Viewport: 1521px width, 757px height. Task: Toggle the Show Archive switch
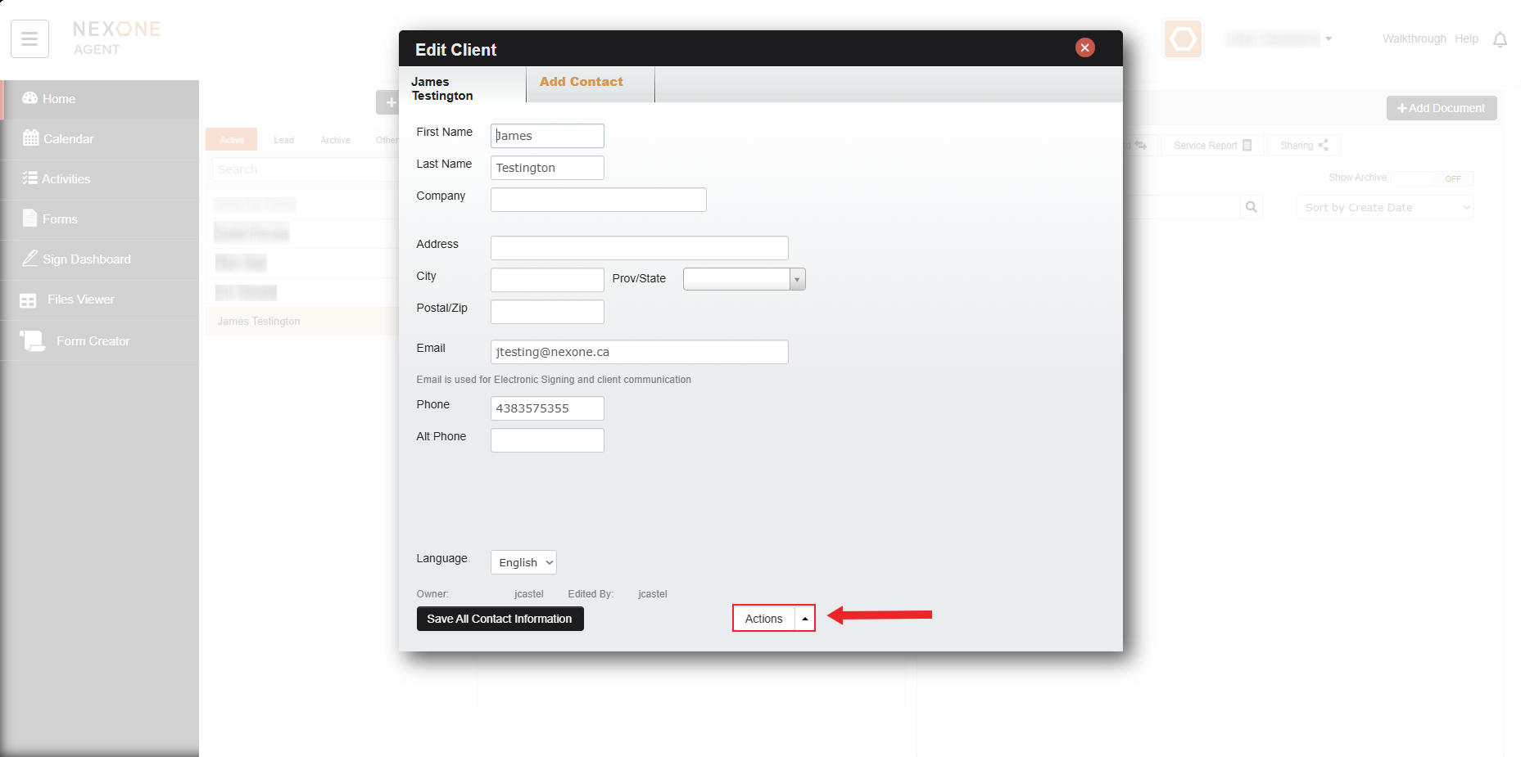[1432, 178]
